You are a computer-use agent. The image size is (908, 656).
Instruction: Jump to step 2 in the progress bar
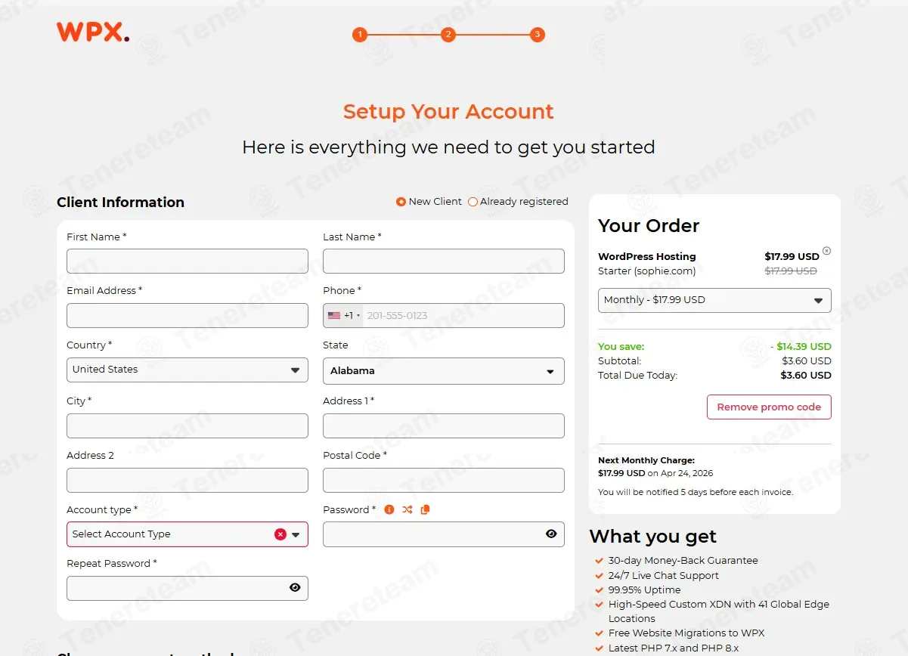448,35
